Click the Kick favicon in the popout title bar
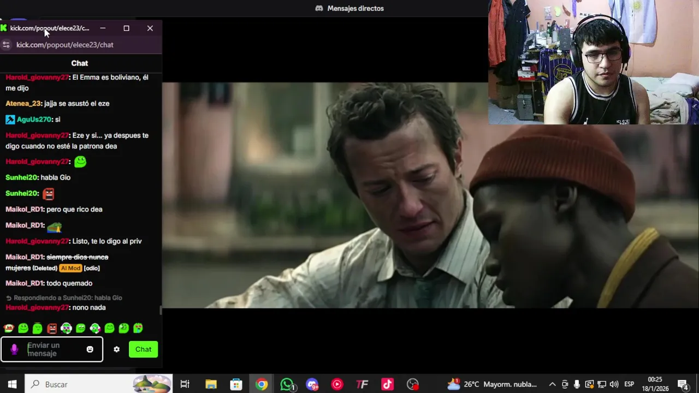 coord(4,28)
